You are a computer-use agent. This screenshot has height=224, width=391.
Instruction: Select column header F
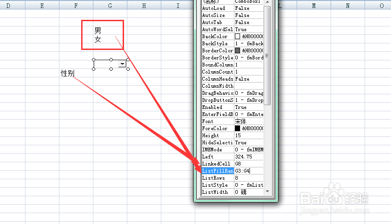click(76, 6)
